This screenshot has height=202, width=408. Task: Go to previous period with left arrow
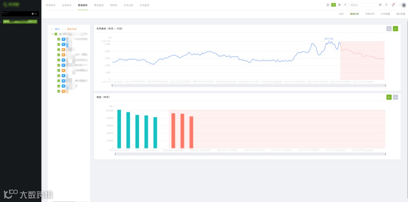[x=345, y=5]
